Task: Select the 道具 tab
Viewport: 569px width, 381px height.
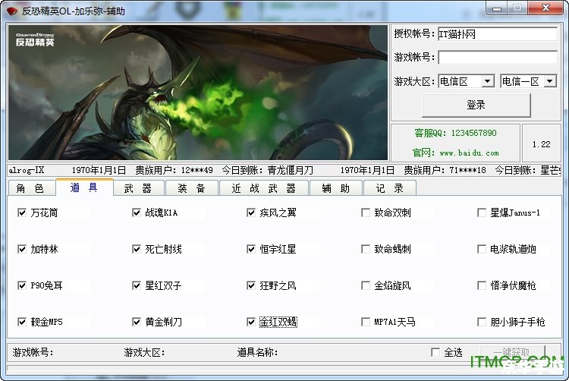Action: tap(84, 187)
